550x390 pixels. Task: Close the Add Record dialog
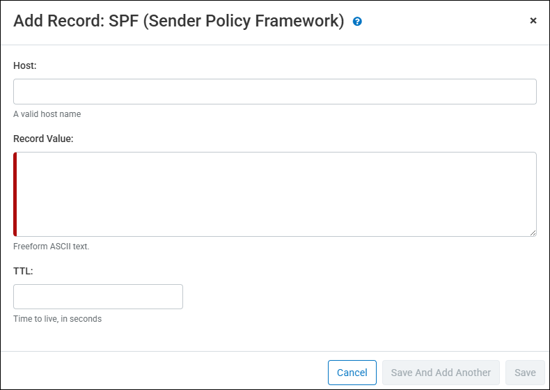(533, 21)
